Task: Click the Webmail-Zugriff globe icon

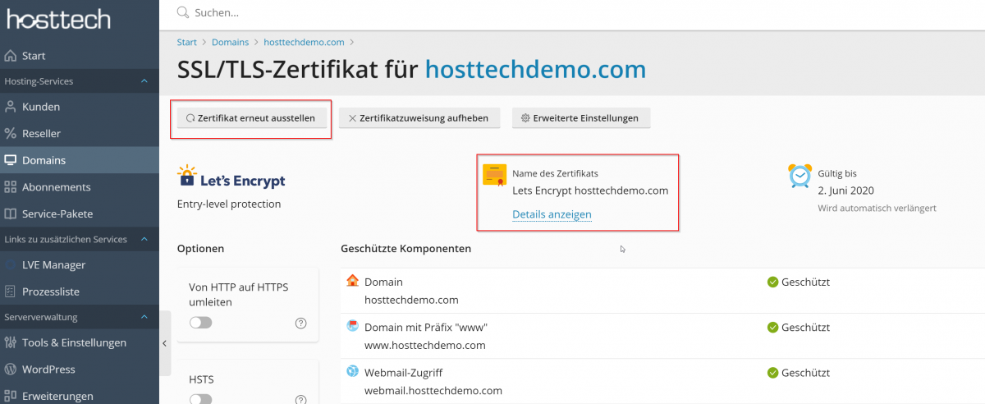Action: point(353,372)
